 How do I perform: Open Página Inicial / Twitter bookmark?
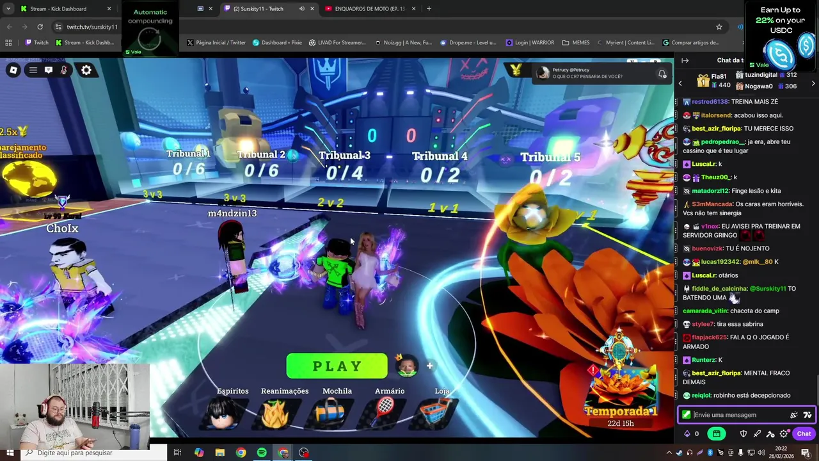216,43
